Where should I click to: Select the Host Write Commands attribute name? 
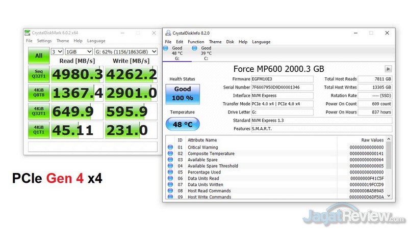pos(210,197)
